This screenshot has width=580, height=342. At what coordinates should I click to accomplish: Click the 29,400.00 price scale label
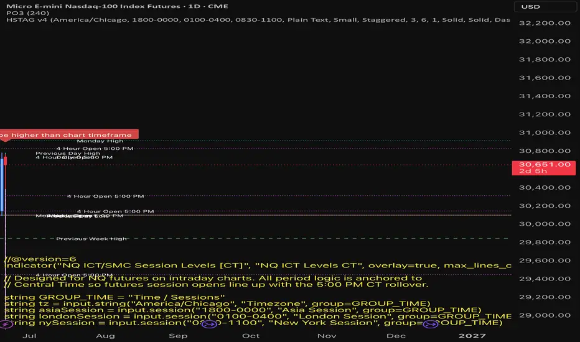click(x=545, y=279)
